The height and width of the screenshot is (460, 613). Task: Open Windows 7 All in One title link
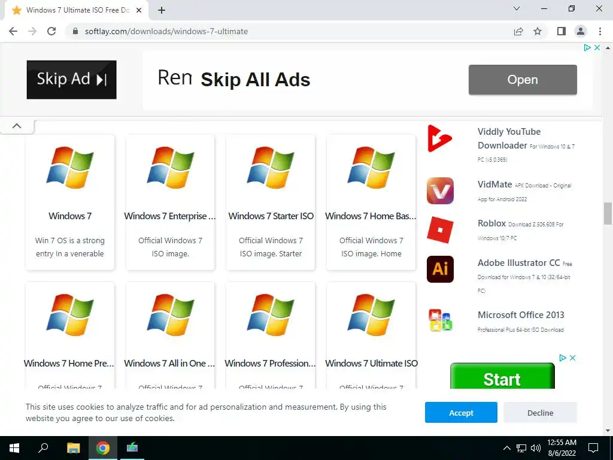pyautogui.click(x=169, y=364)
